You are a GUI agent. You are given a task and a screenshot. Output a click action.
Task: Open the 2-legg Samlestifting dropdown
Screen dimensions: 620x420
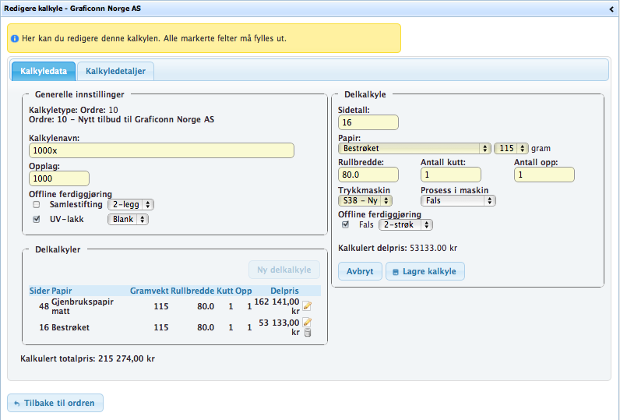tap(131, 204)
